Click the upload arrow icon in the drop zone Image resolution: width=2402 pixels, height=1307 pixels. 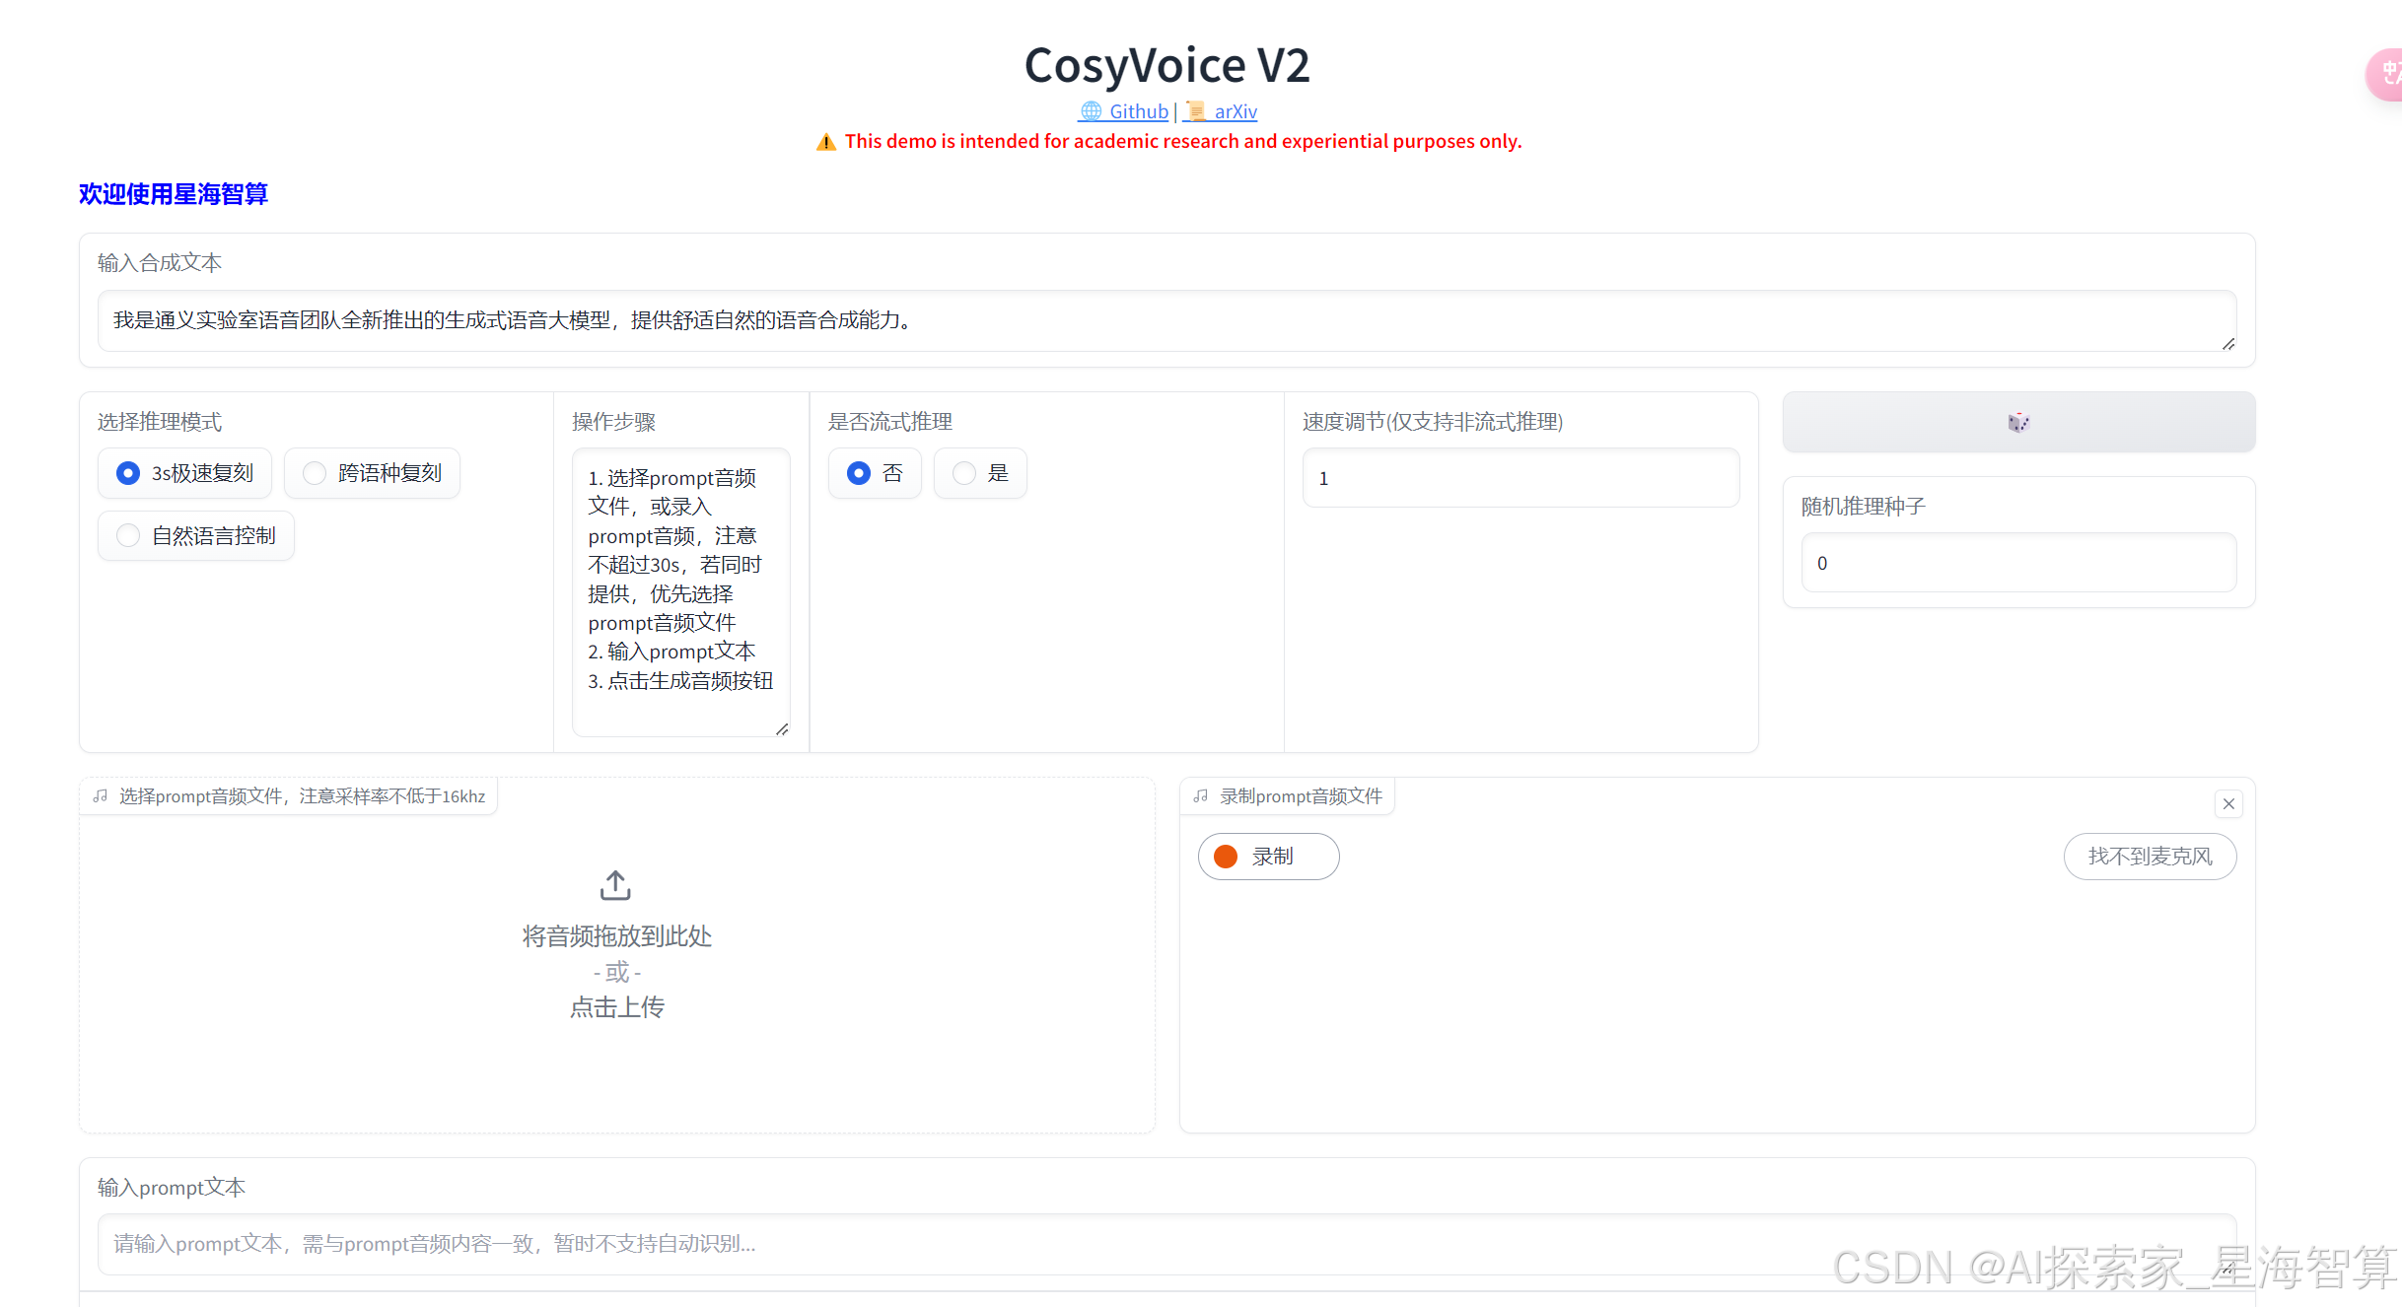[615, 884]
